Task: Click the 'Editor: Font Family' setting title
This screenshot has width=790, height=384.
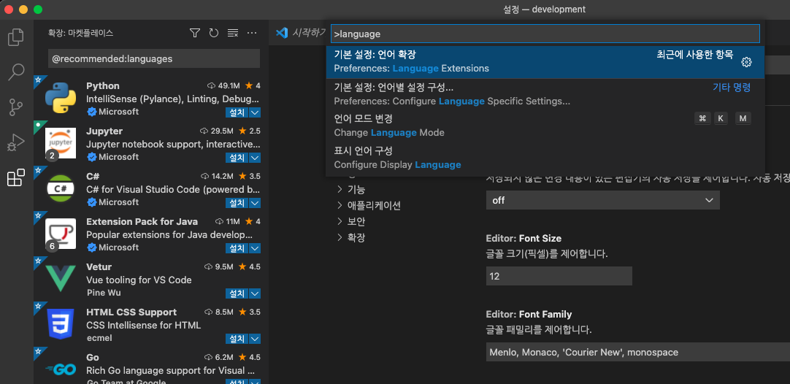Action: coord(529,314)
